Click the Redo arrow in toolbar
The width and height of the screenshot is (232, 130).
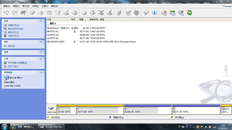click(14, 13)
